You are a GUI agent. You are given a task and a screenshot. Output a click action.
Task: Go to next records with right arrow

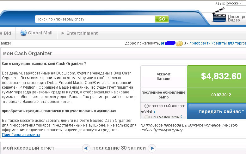pos(152,148)
